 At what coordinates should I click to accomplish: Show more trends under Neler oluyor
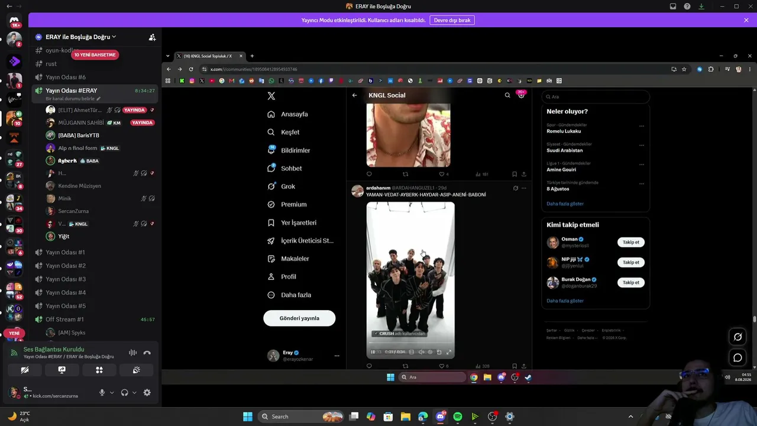[565, 204]
